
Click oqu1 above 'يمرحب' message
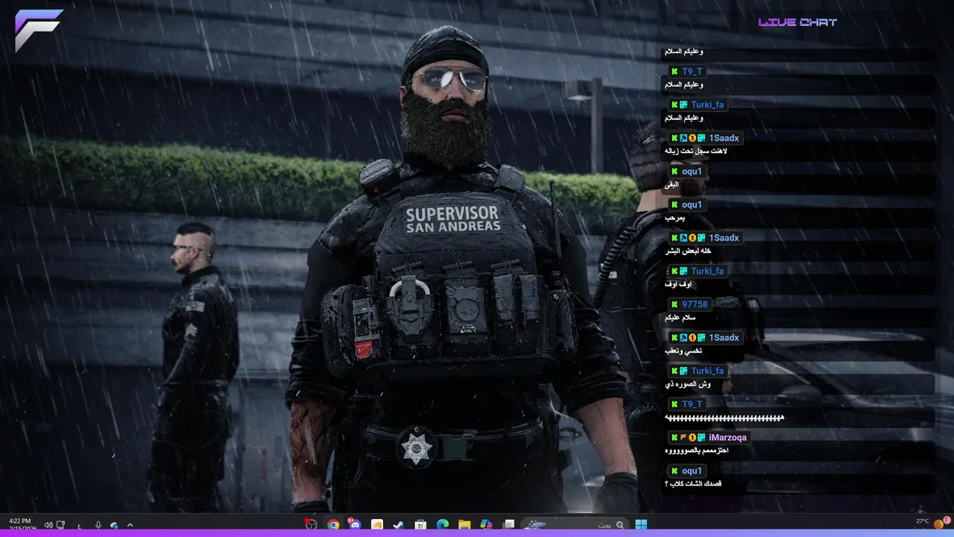(692, 204)
